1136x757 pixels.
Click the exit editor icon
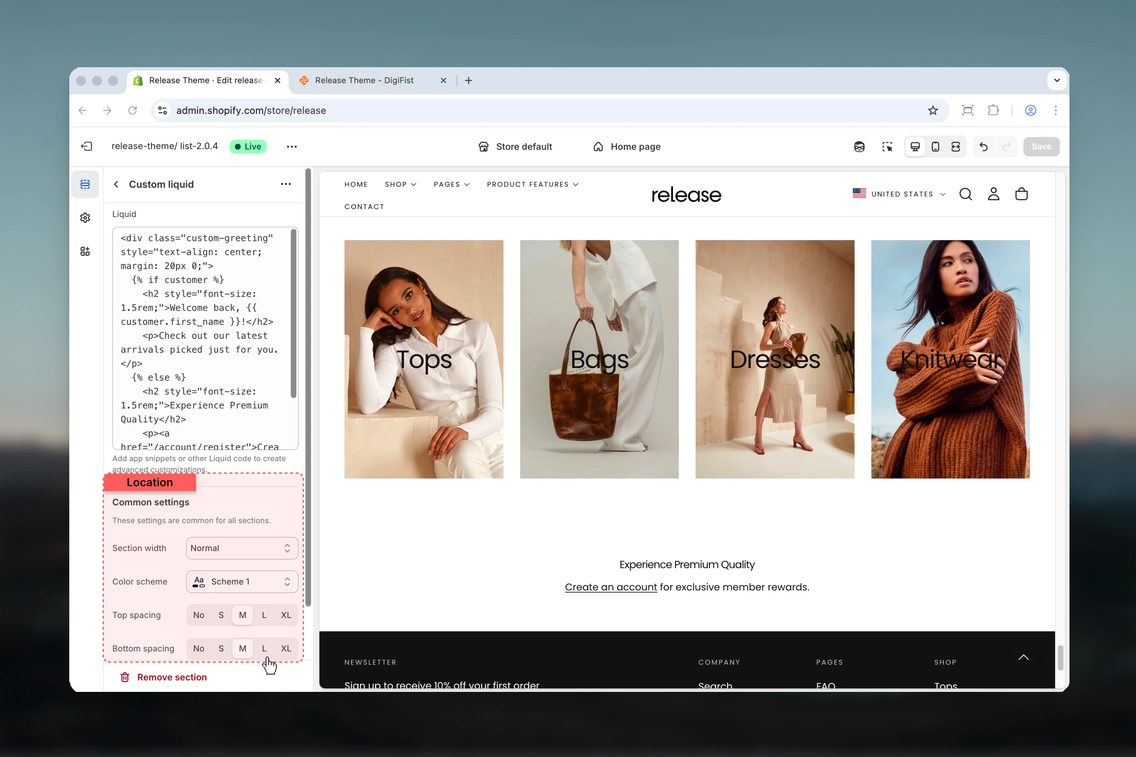click(x=87, y=146)
